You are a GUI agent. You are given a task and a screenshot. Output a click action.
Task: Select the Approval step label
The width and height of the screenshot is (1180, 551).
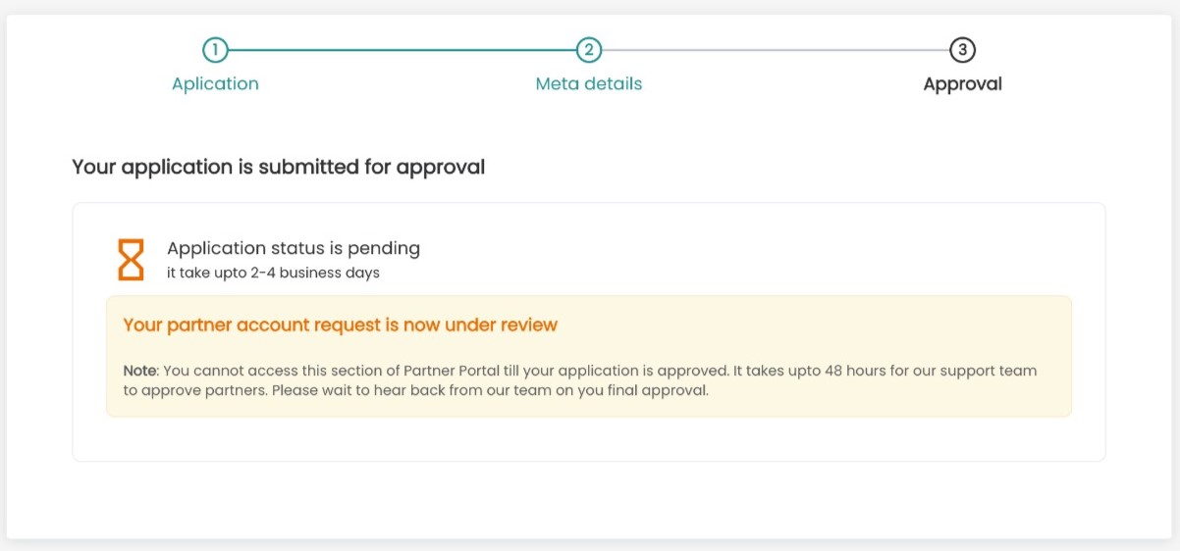(962, 84)
